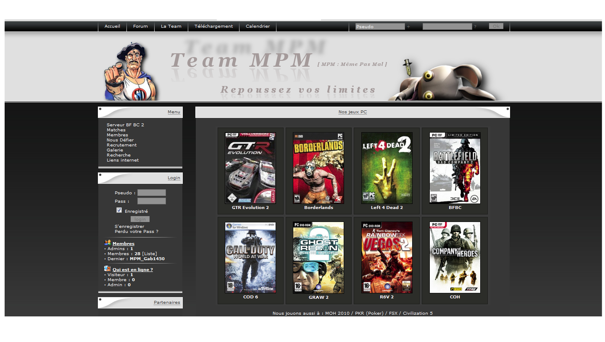The width and height of the screenshot is (605, 342).
Task: Click the Borderlands cover image
Action: tap(318, 168)
